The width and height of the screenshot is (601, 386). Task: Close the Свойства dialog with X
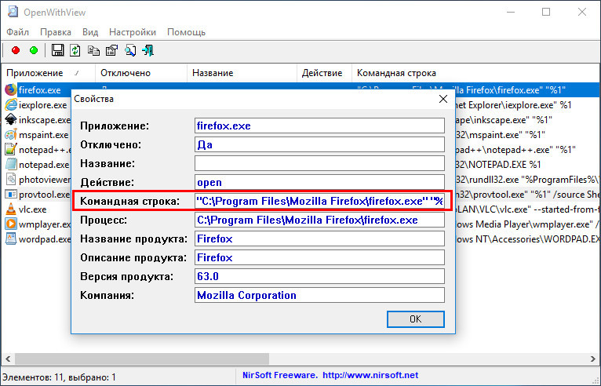[x=443, y=99]
